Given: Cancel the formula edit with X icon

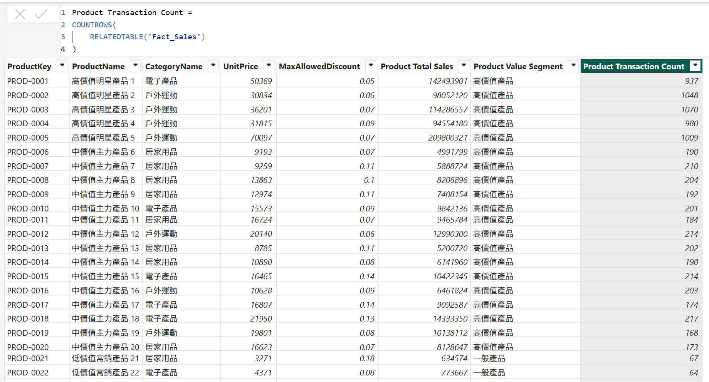Looking at the screenshot, I should (20, 15).
